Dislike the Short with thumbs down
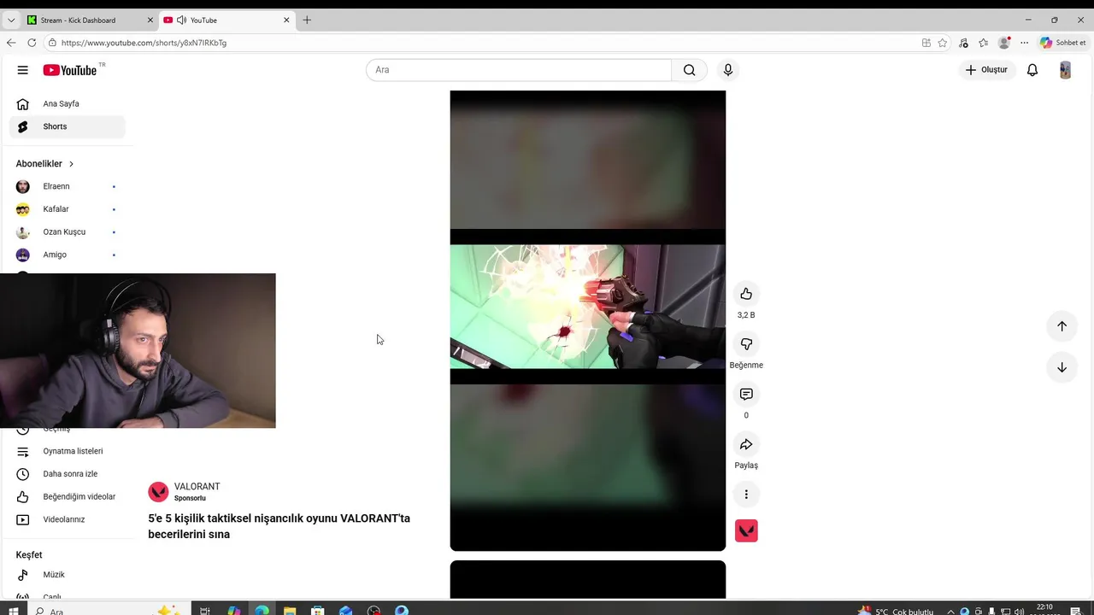 click(x=746, y=344)
